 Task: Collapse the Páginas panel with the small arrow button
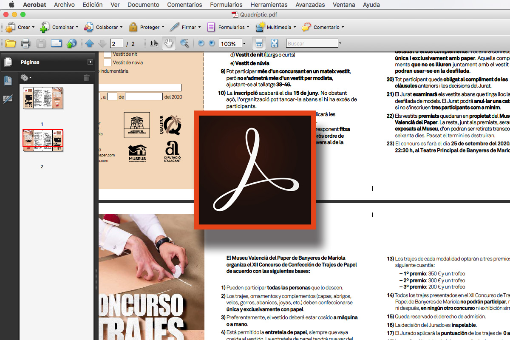coord(91,62)
